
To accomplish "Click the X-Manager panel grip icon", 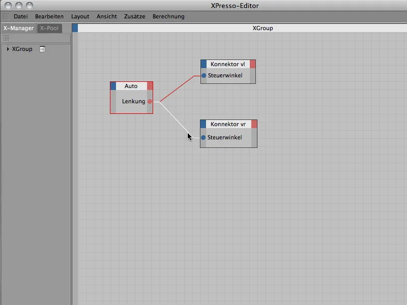I will point(6,38).
